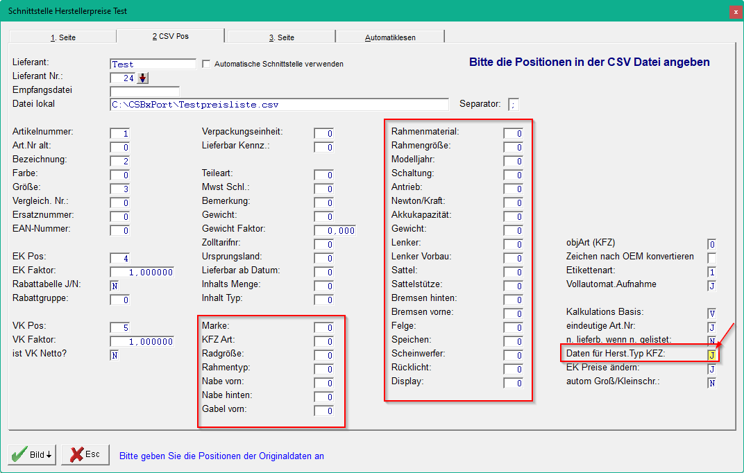744x473 pixels.
Task: Click the Datei lokal path field
Action: (x=279, y=105)
